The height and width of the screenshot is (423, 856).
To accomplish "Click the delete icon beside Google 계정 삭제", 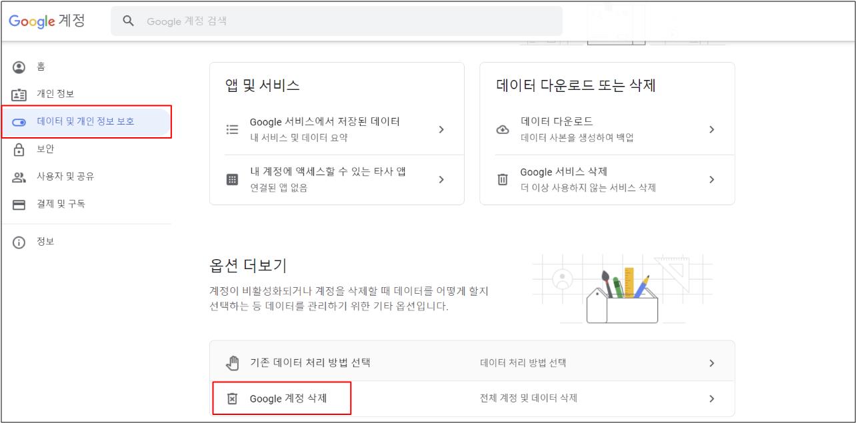I will (x=232, y=398).
